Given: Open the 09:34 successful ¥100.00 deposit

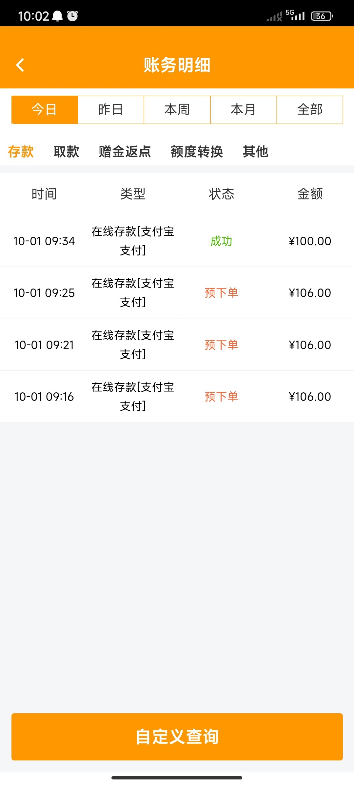Looking at the screenshot, I should (177, 241).
